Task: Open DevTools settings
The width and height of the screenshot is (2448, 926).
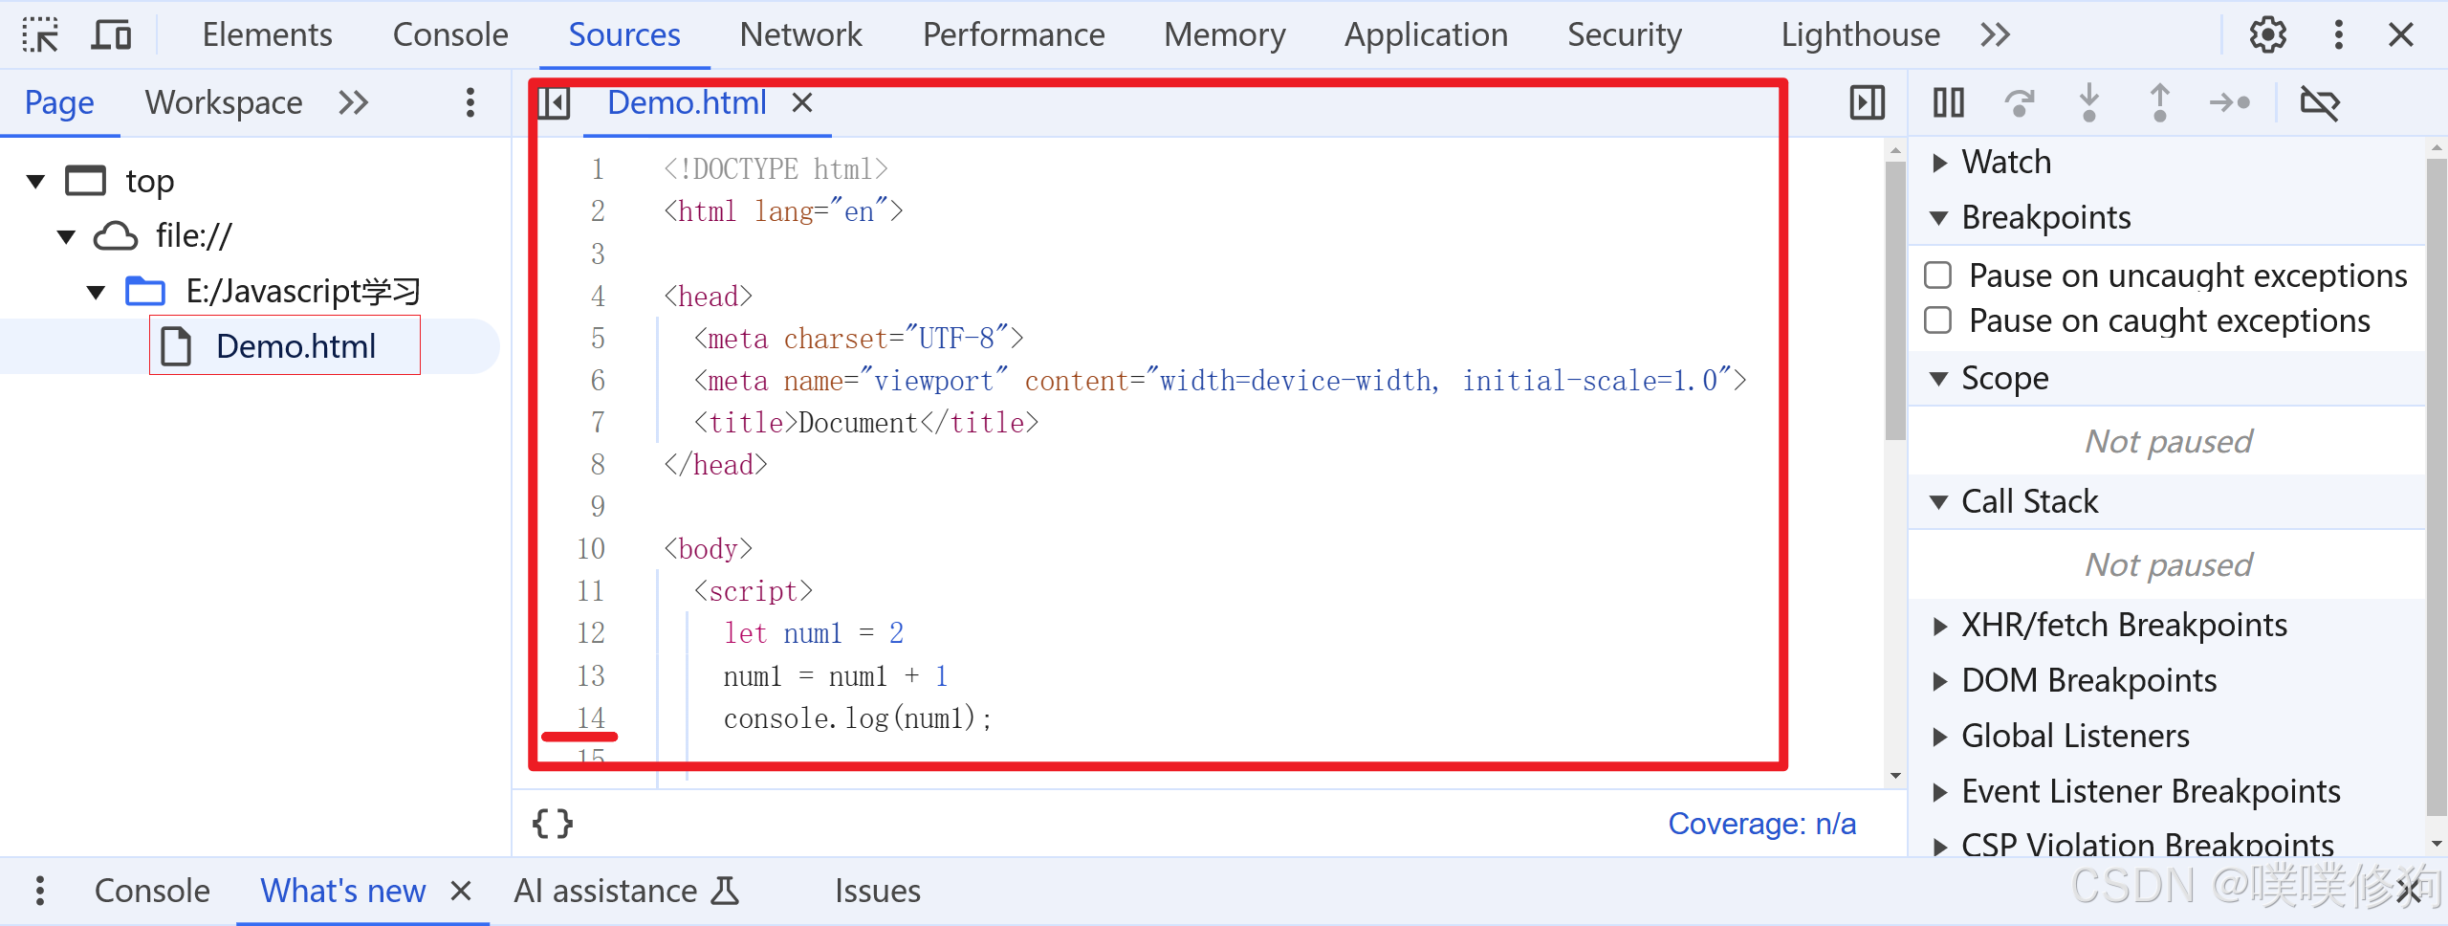Action: point(2267,34)
